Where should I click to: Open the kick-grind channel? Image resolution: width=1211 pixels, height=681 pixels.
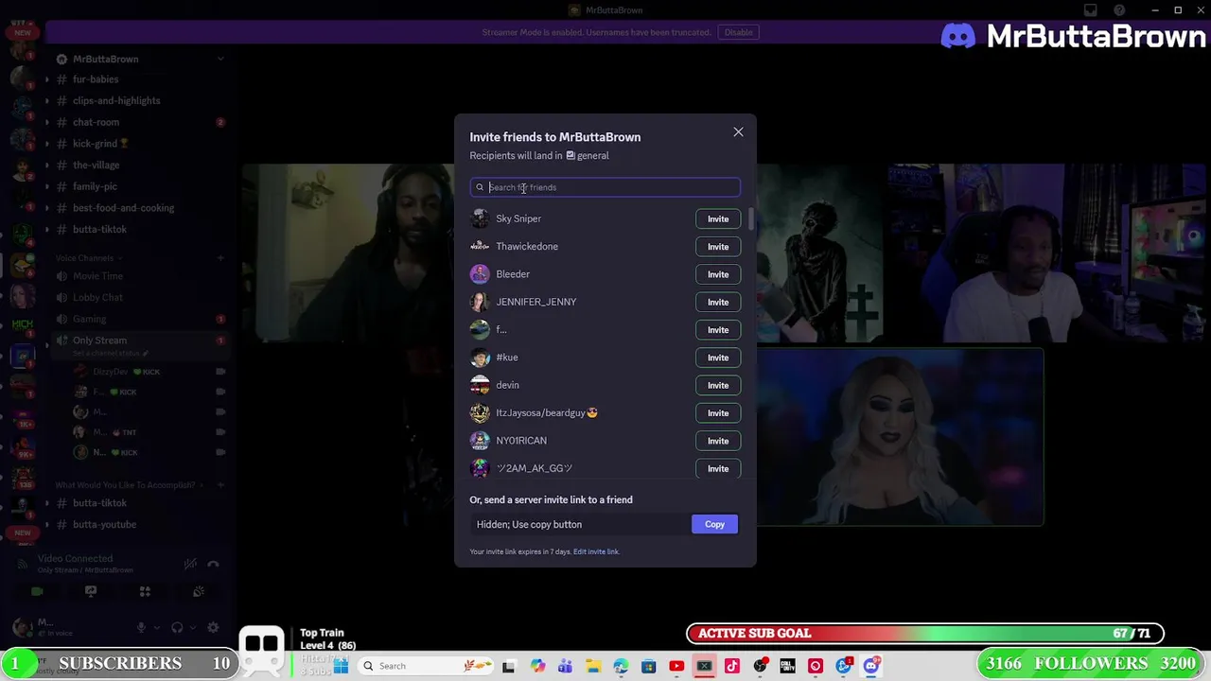tap(100, 144)
